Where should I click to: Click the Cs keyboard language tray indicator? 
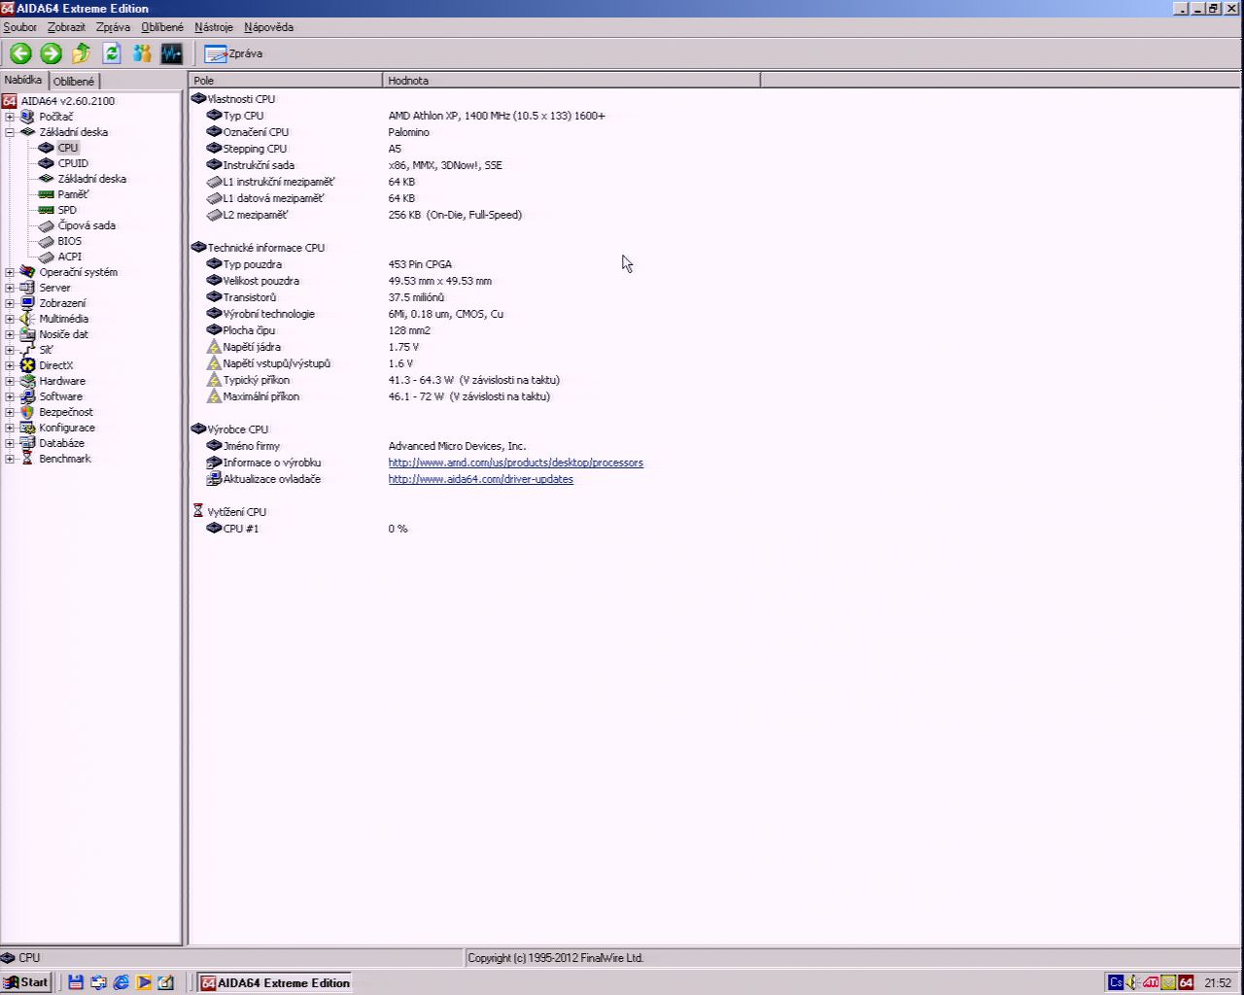click(1116, 982)
